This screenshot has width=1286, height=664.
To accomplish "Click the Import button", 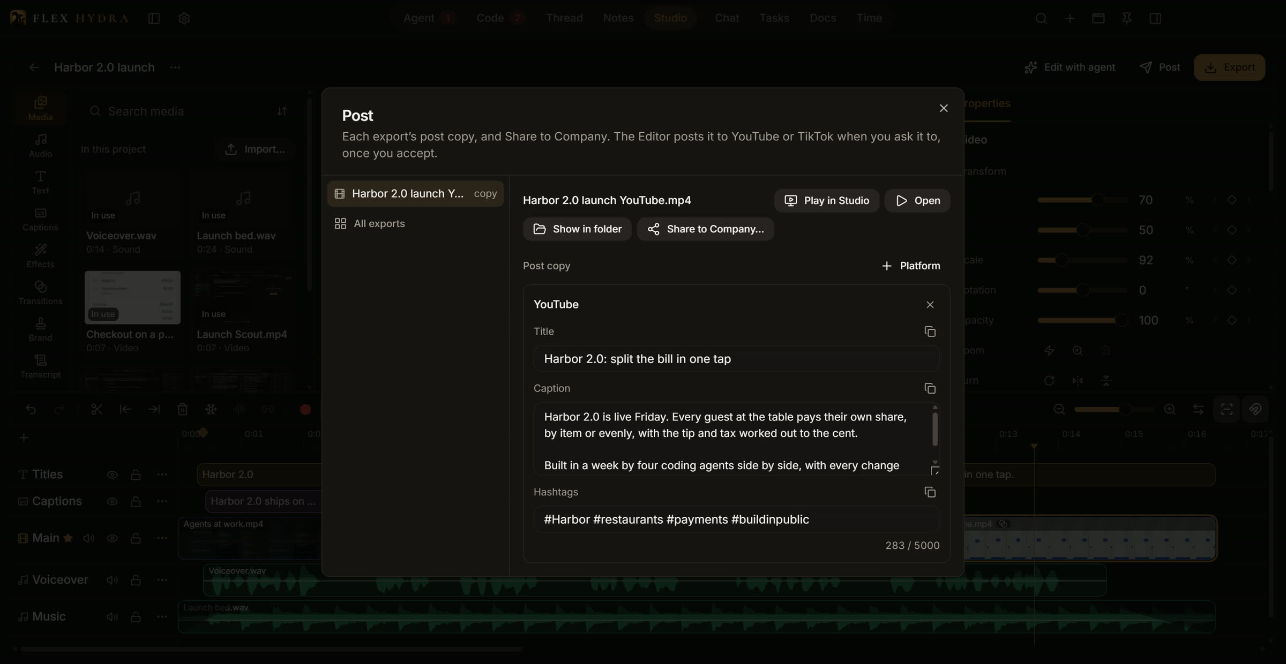I will coord(255,149).
